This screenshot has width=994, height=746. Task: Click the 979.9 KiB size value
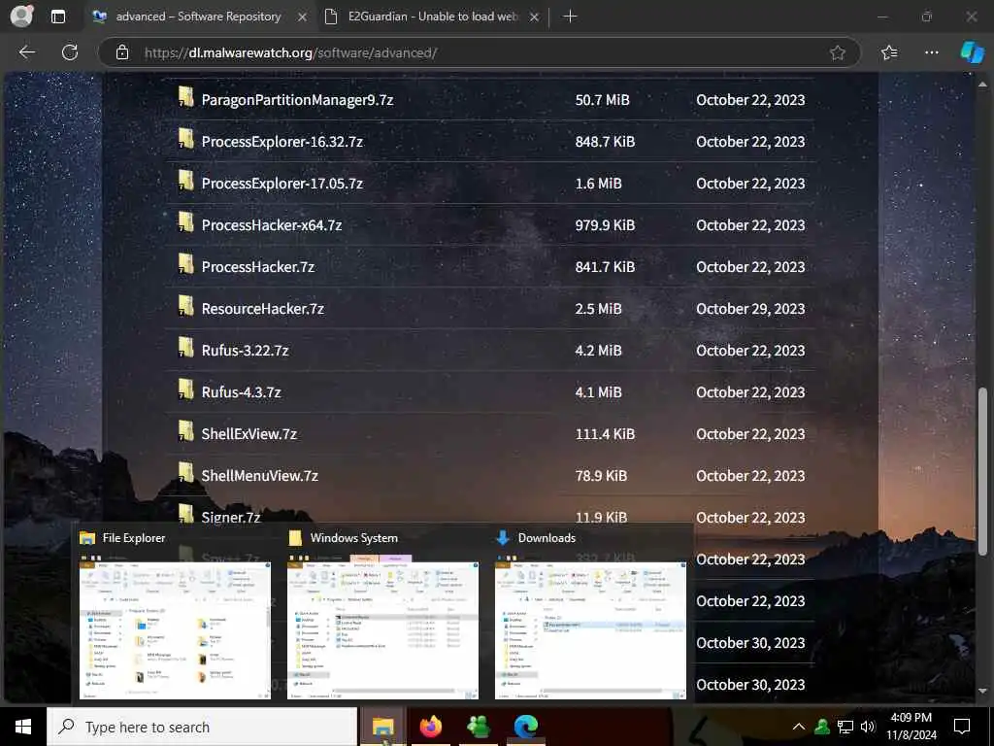[x=605, y=225]
